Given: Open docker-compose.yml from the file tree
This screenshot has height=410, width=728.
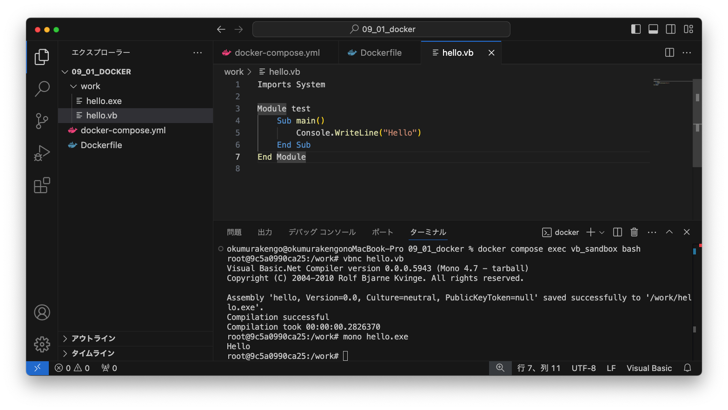Looking at the screenshot, I should tap(135, 130).
